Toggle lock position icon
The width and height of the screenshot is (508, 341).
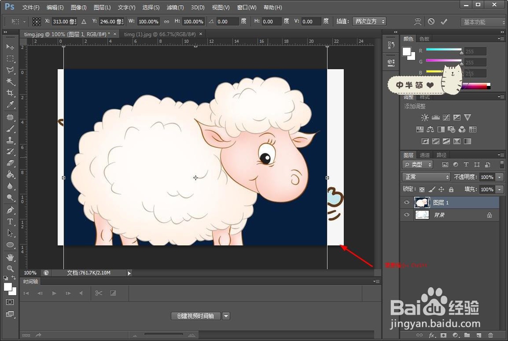(x=441, y=189)
